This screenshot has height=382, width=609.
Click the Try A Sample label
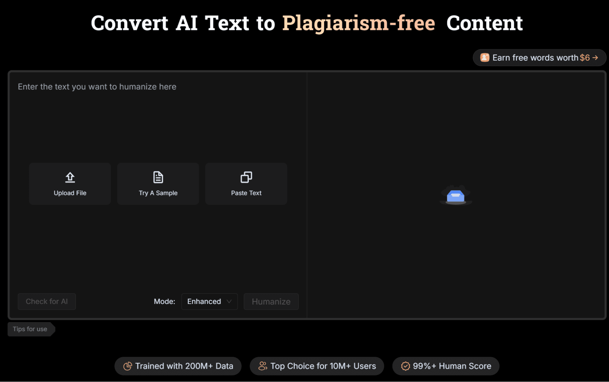[x=158, y=193]
